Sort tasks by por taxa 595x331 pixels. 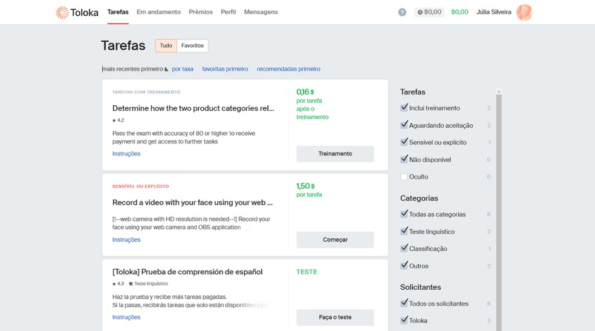[183, 69]
